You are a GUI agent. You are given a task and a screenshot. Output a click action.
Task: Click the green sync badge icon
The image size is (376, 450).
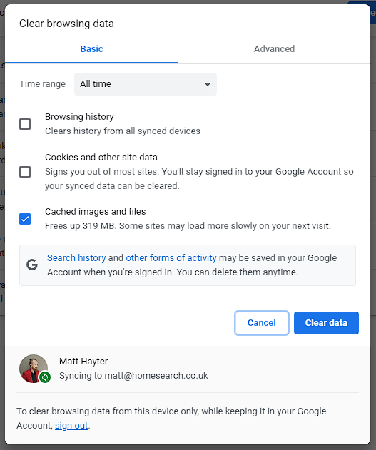pyautogui.click(x=45, y=377)
